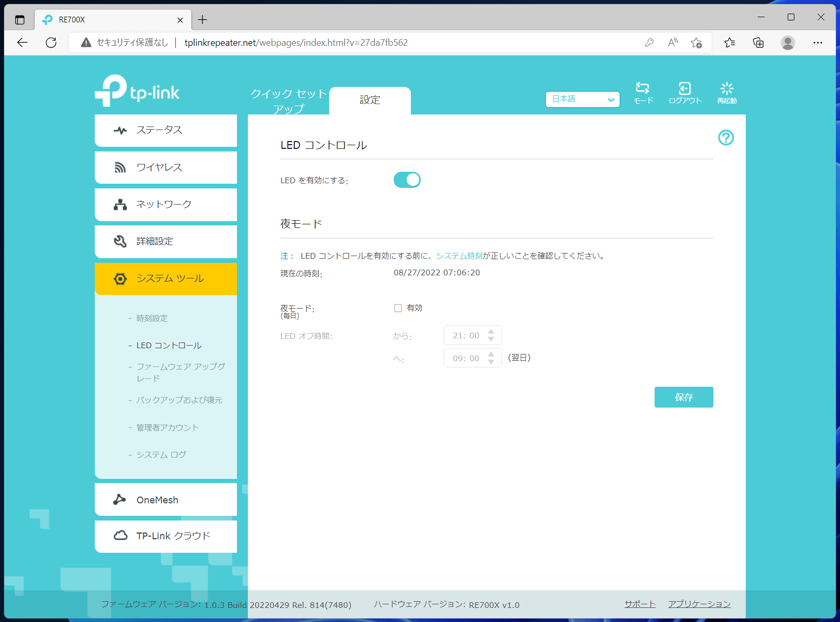Viewport: 840px width, 622px height.
Task: Open the 日本語 language dropdown
Action: 582,99
